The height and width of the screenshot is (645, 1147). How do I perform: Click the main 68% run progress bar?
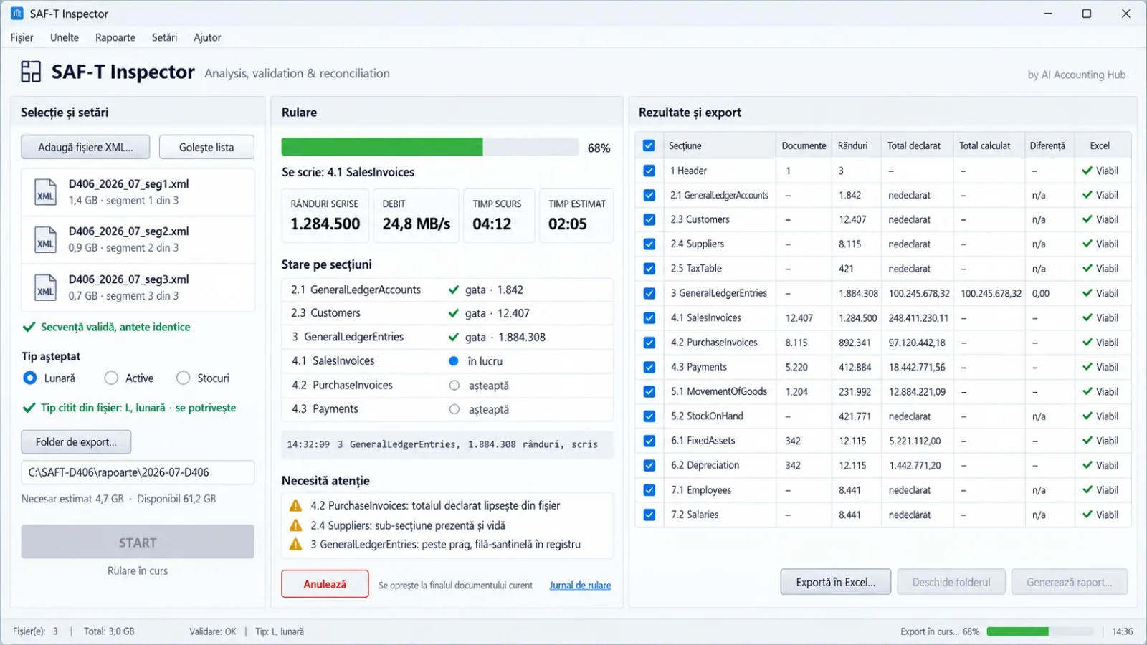coord(430,147)
